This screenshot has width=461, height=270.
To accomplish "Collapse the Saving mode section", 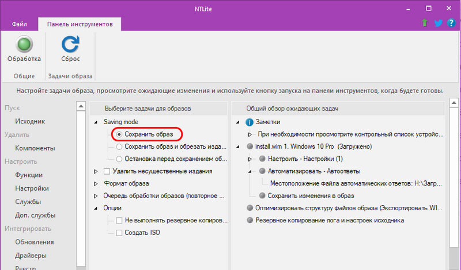I will pos(96,122).
